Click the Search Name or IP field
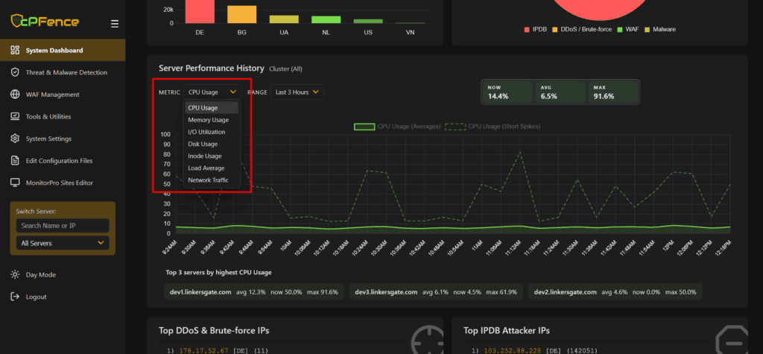The image size is (763, 354). coord(63,225)
